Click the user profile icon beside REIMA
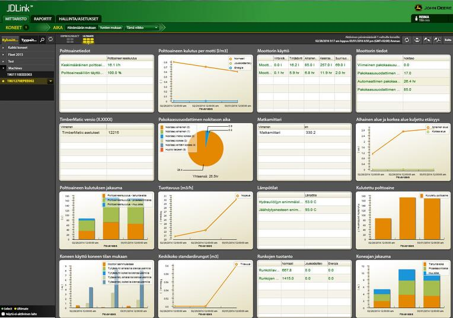The height and width of the screenshot is (318, 453). pyautogui.click(x=416, y=18)
